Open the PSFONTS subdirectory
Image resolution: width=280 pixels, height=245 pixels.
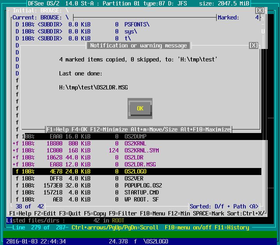136,24
